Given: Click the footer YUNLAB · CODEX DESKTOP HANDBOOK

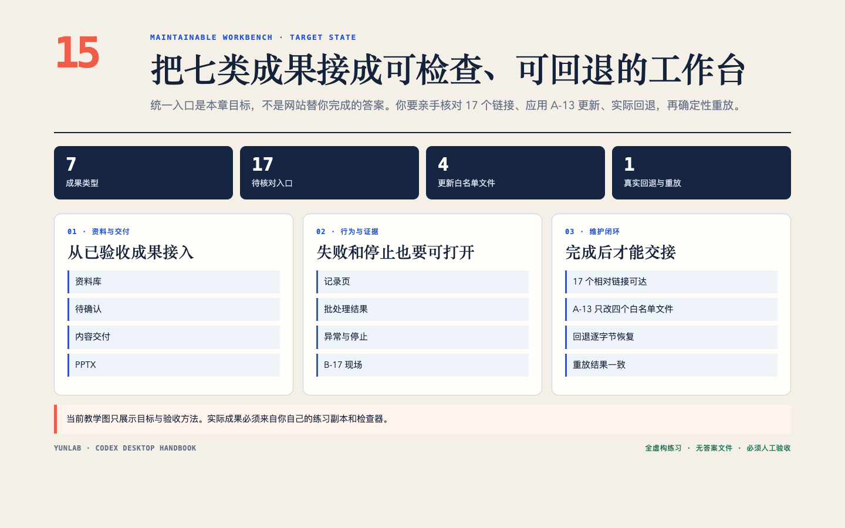Looking at the screenshot, I should click(x=125, y=448).
